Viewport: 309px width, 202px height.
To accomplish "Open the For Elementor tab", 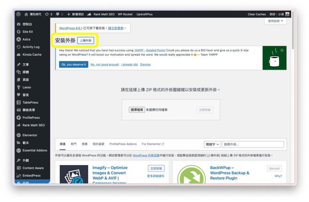I will point(153,144).
